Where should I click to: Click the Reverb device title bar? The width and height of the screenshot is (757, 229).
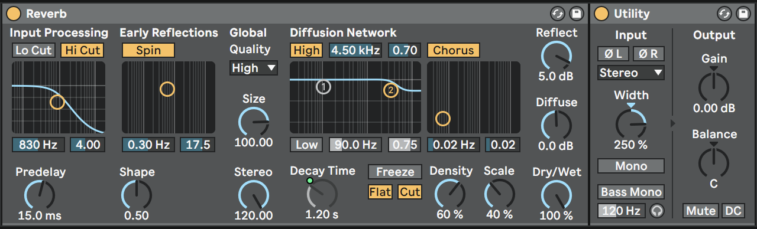(296, 13)
